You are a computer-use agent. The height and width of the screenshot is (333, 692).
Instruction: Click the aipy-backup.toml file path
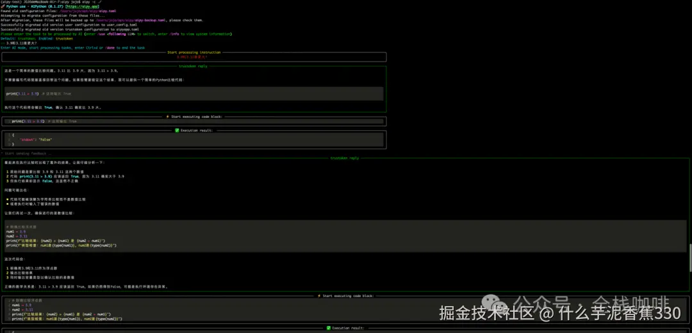130,20
